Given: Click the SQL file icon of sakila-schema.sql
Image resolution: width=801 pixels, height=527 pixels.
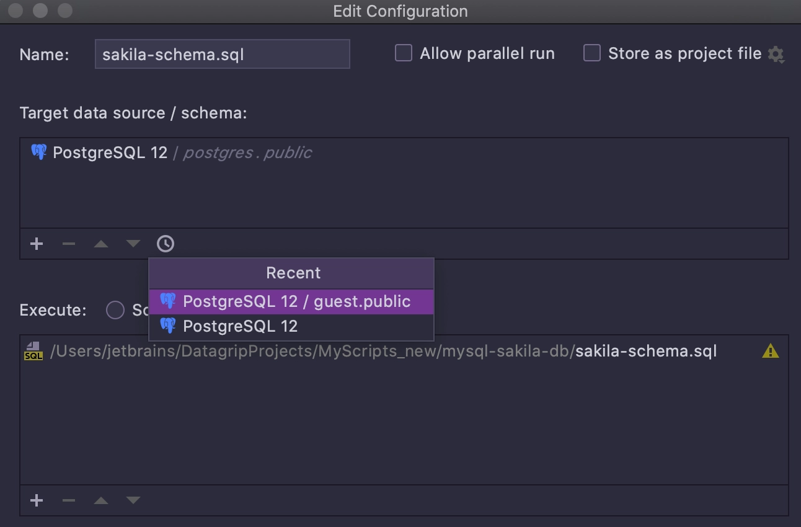Looking at the screenshot, I should coord(33,352).
